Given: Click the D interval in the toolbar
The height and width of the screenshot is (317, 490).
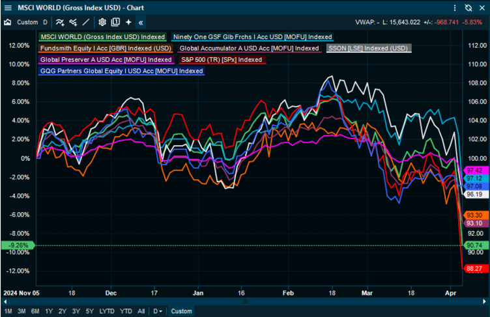Looking at the screenshot, I should [46, 22].
